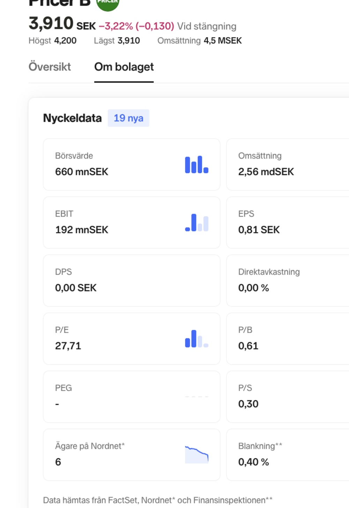349x508 pixels.
Task: Select Ägare på Nordnet value 6
Action: 58,462
